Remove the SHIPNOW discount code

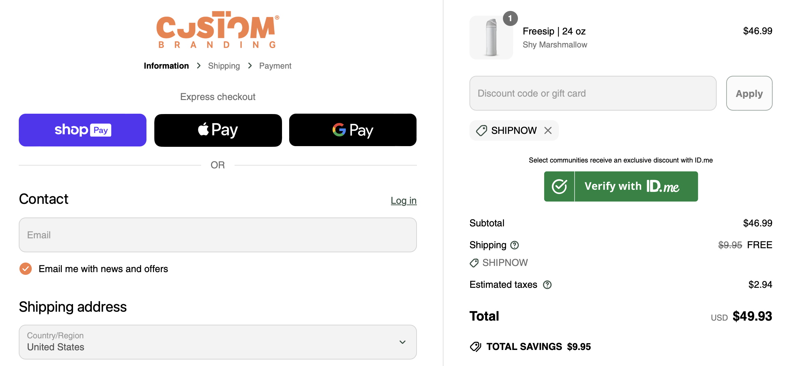tap(548, 130)
